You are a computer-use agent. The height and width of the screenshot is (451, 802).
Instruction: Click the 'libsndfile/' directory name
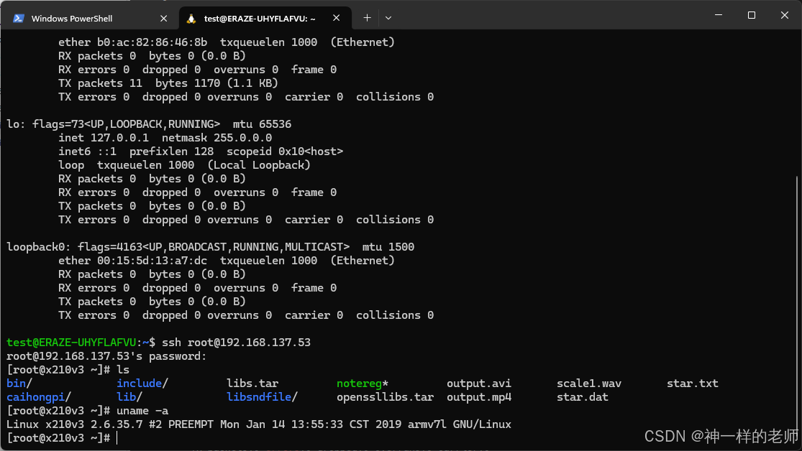[262, 397]
